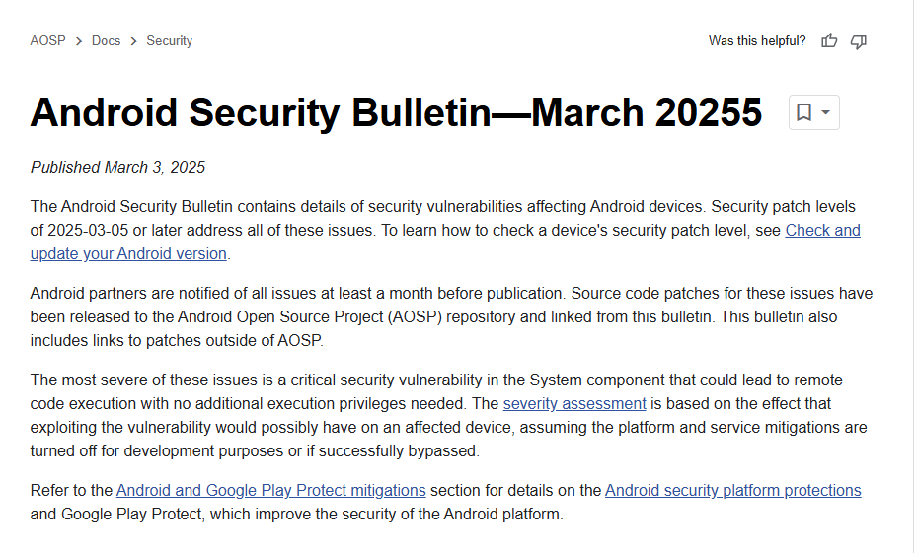Click the chevron between Docs and Security
Screen dimensions: 917x553
pos(133,41)
